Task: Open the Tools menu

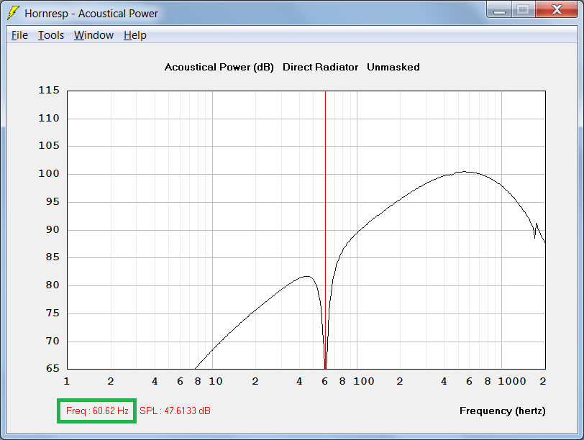Action: click(51, 35)
